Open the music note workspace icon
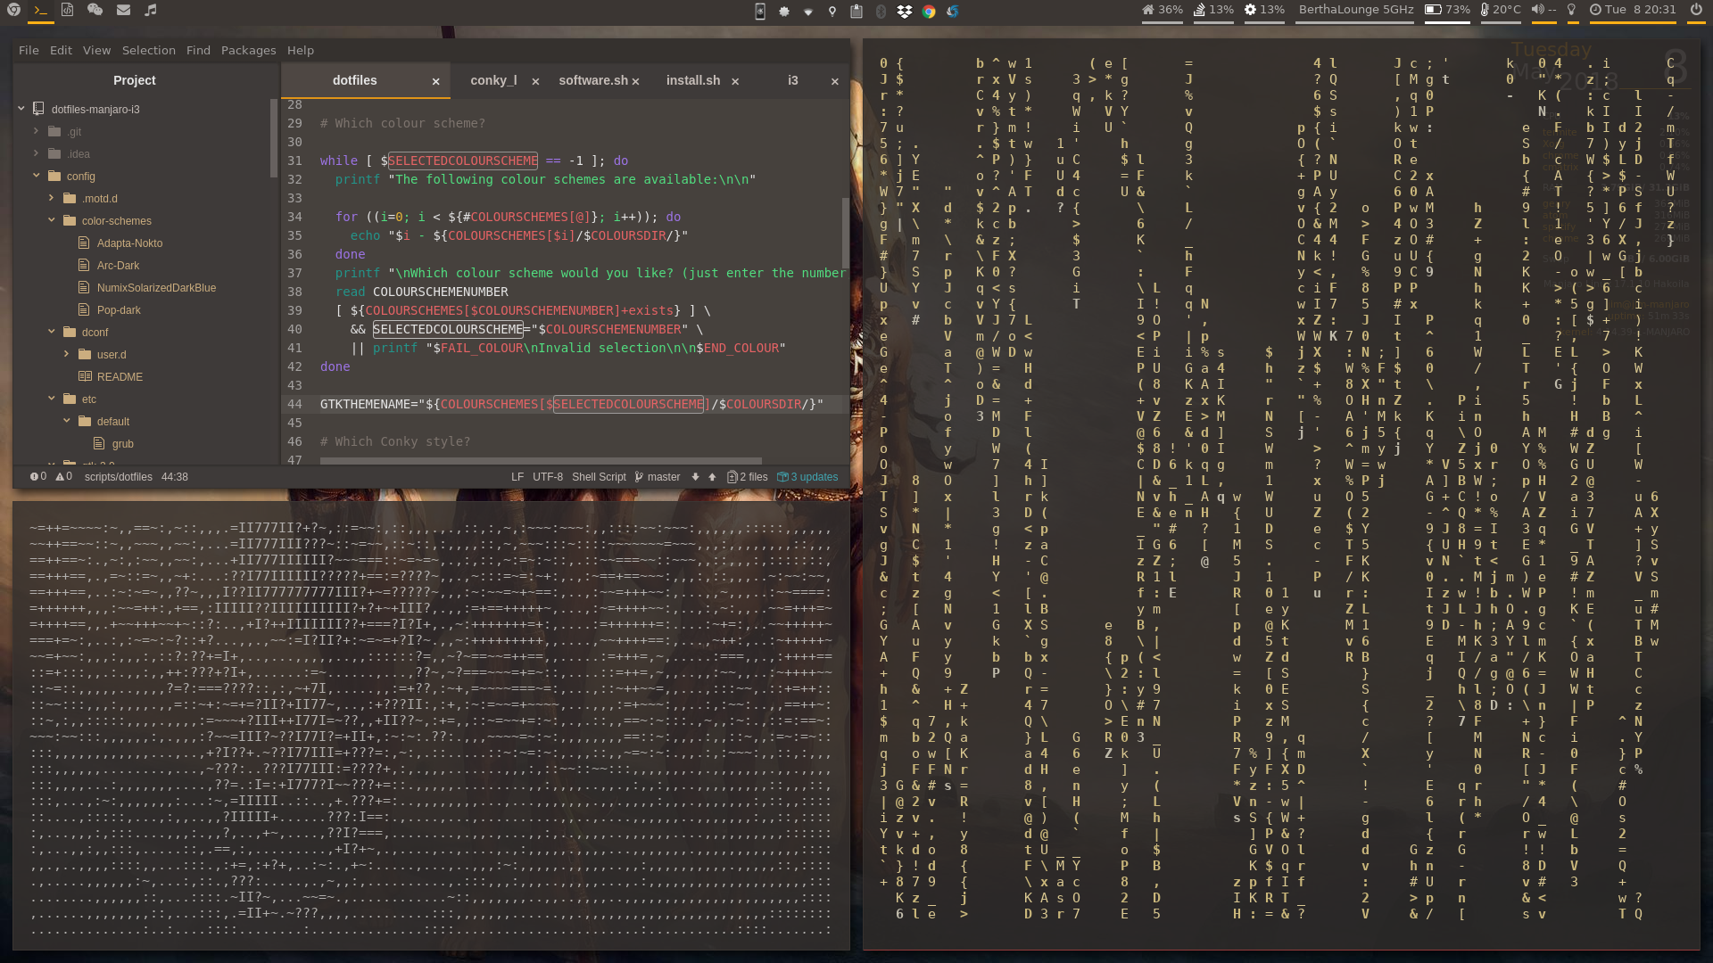1713x963 pixels. tap(151, 10)
